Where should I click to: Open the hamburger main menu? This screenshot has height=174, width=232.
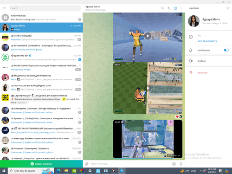click(4, 8)
